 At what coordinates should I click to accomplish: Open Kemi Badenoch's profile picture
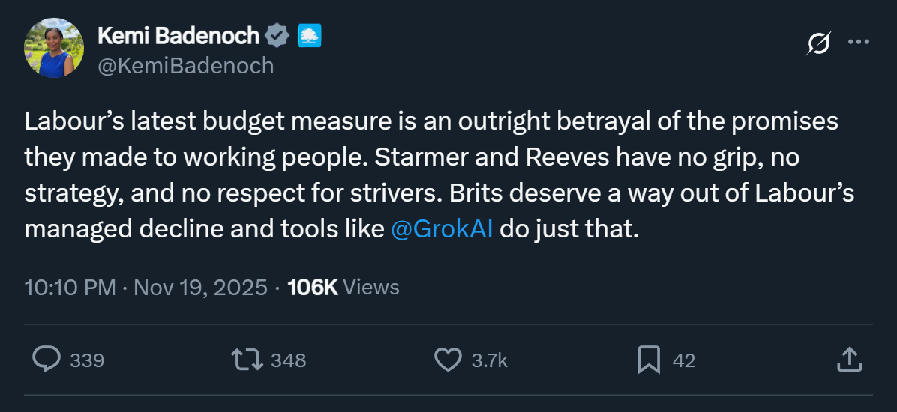click(53, 48)
